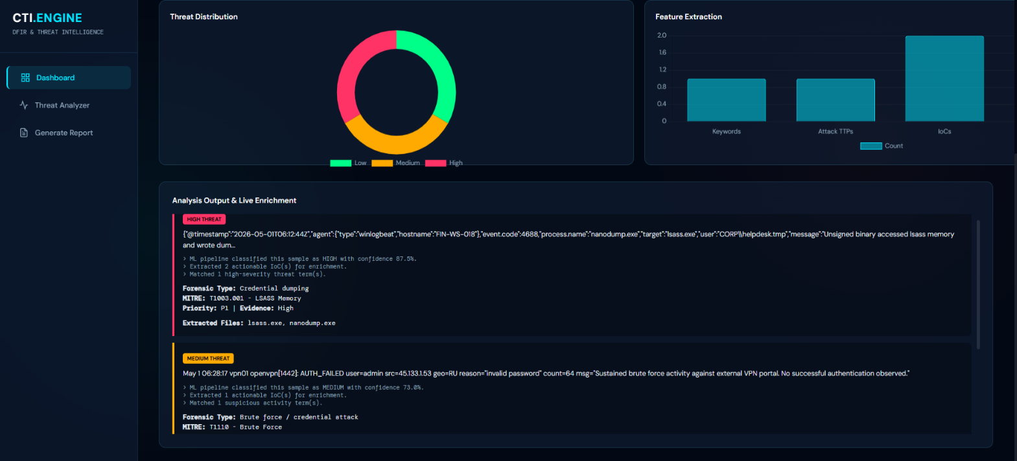Click 'Extracted 1 actionable IoC(s)' line
The image size is (1017, 461).
coord(265,396)
